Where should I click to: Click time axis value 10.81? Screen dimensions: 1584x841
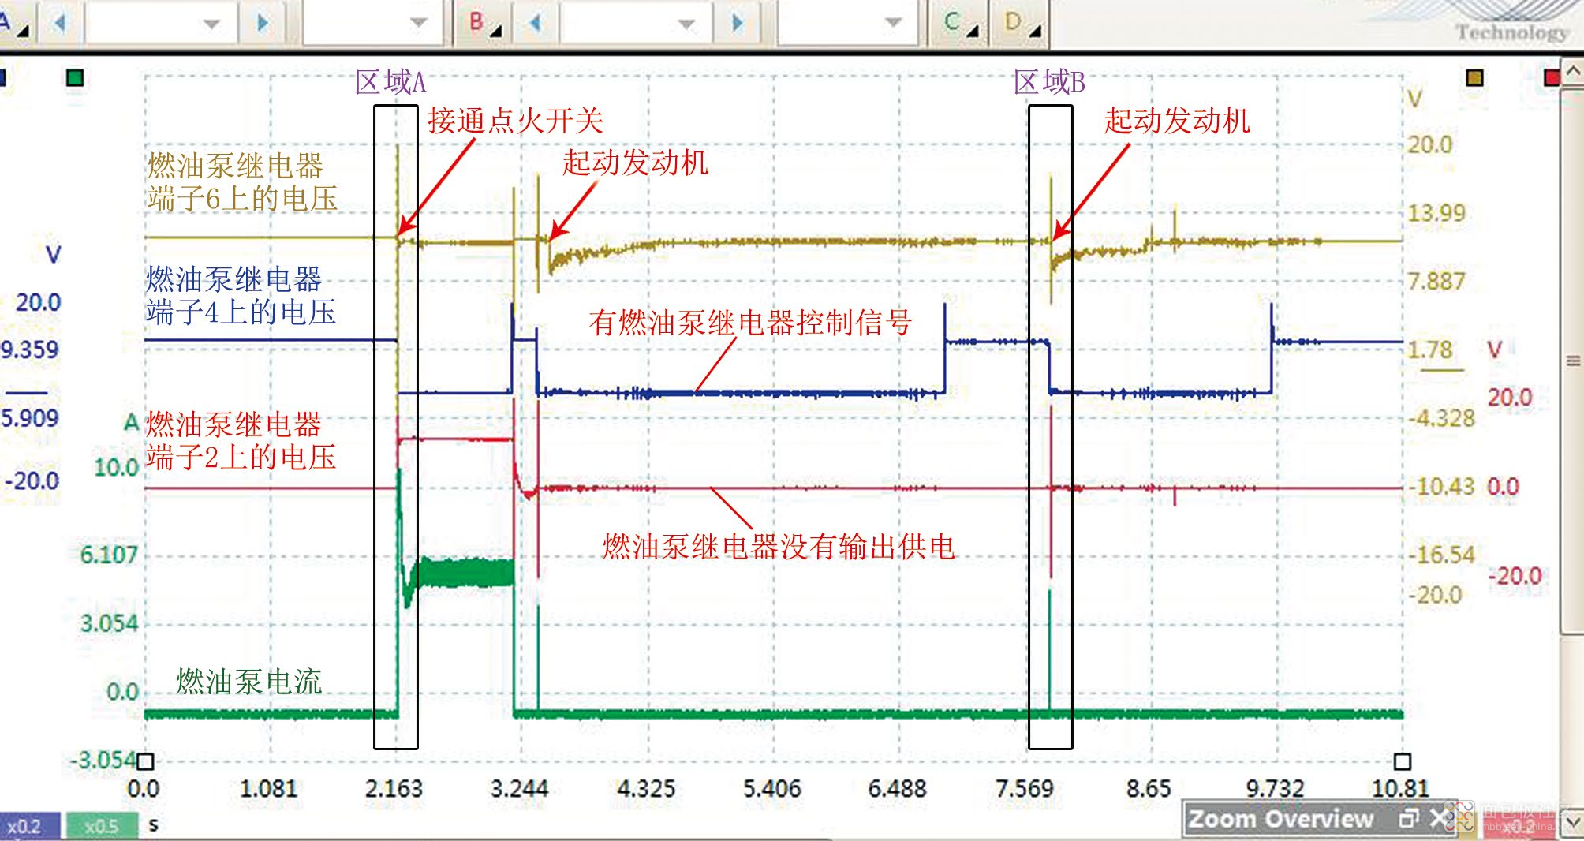1400,788
